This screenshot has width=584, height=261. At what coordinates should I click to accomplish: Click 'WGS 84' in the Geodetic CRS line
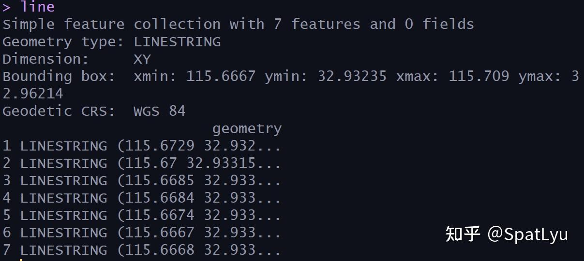coord(160,111)
